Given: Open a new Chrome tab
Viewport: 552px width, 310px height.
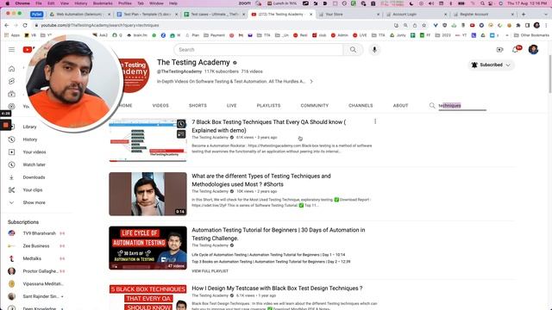Looking at the screenshot, I should tap(524, 15).
